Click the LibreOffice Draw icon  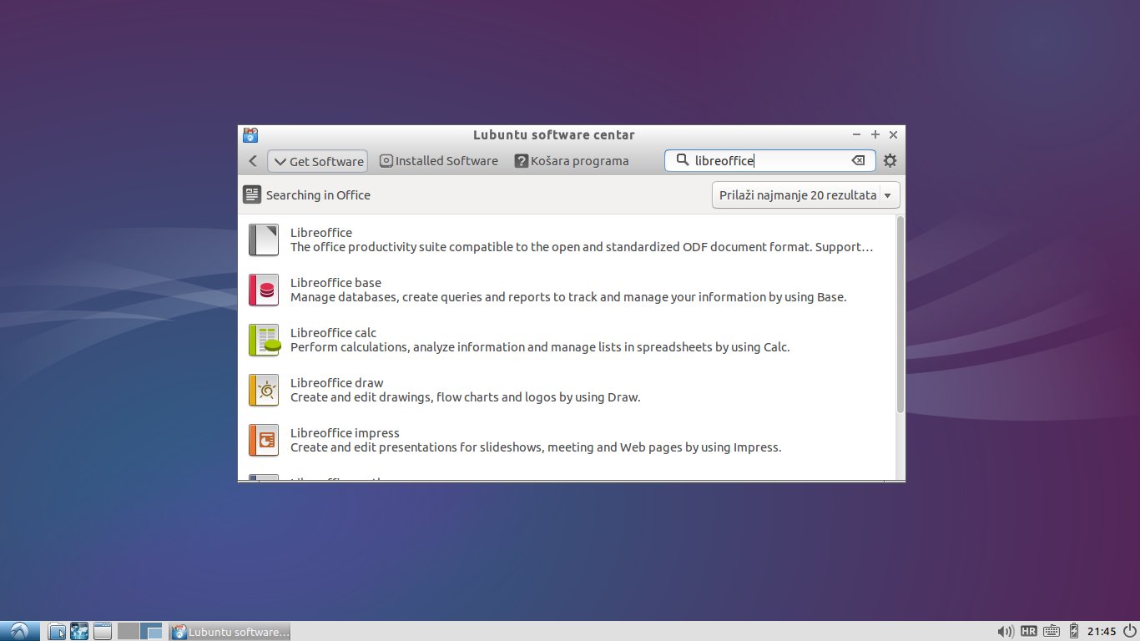click(264, 390)
